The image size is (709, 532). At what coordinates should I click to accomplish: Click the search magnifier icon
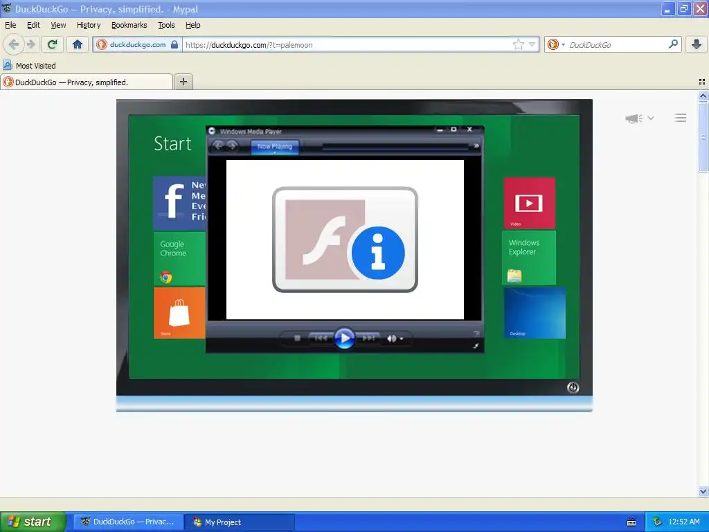[673, 44]
